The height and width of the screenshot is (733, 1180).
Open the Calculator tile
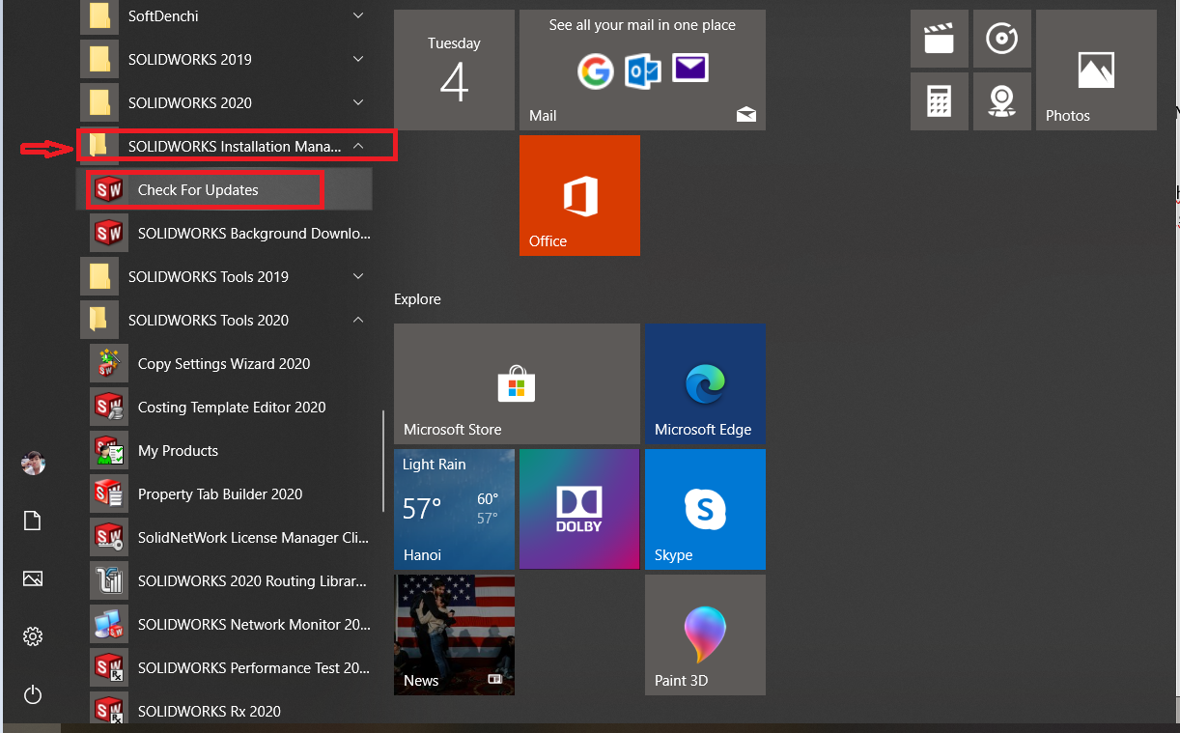940,101
